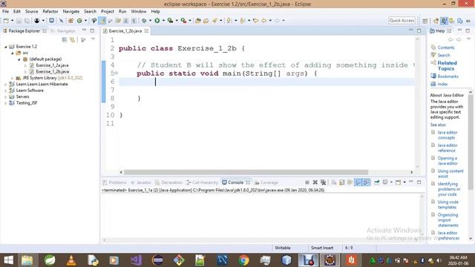
Task: Collapse the main method fold marker
Action: [x=117, y=73]
